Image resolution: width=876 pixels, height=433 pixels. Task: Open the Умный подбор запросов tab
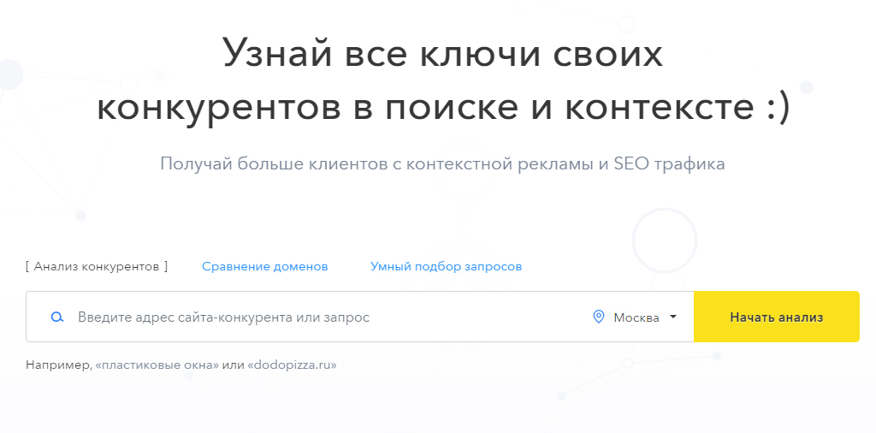click(446, 266)
